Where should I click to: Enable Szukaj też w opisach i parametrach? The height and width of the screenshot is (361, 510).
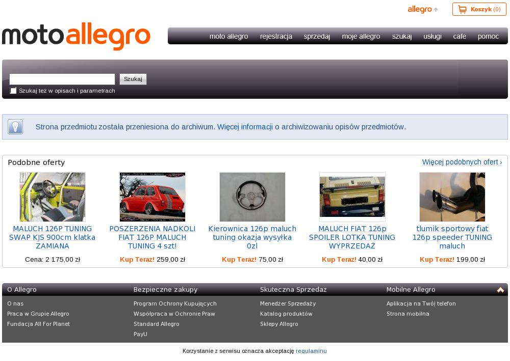[13, 91]
